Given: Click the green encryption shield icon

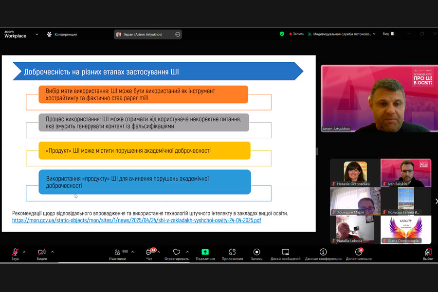Looking at the screenshot, I should [x=282, y=34].
